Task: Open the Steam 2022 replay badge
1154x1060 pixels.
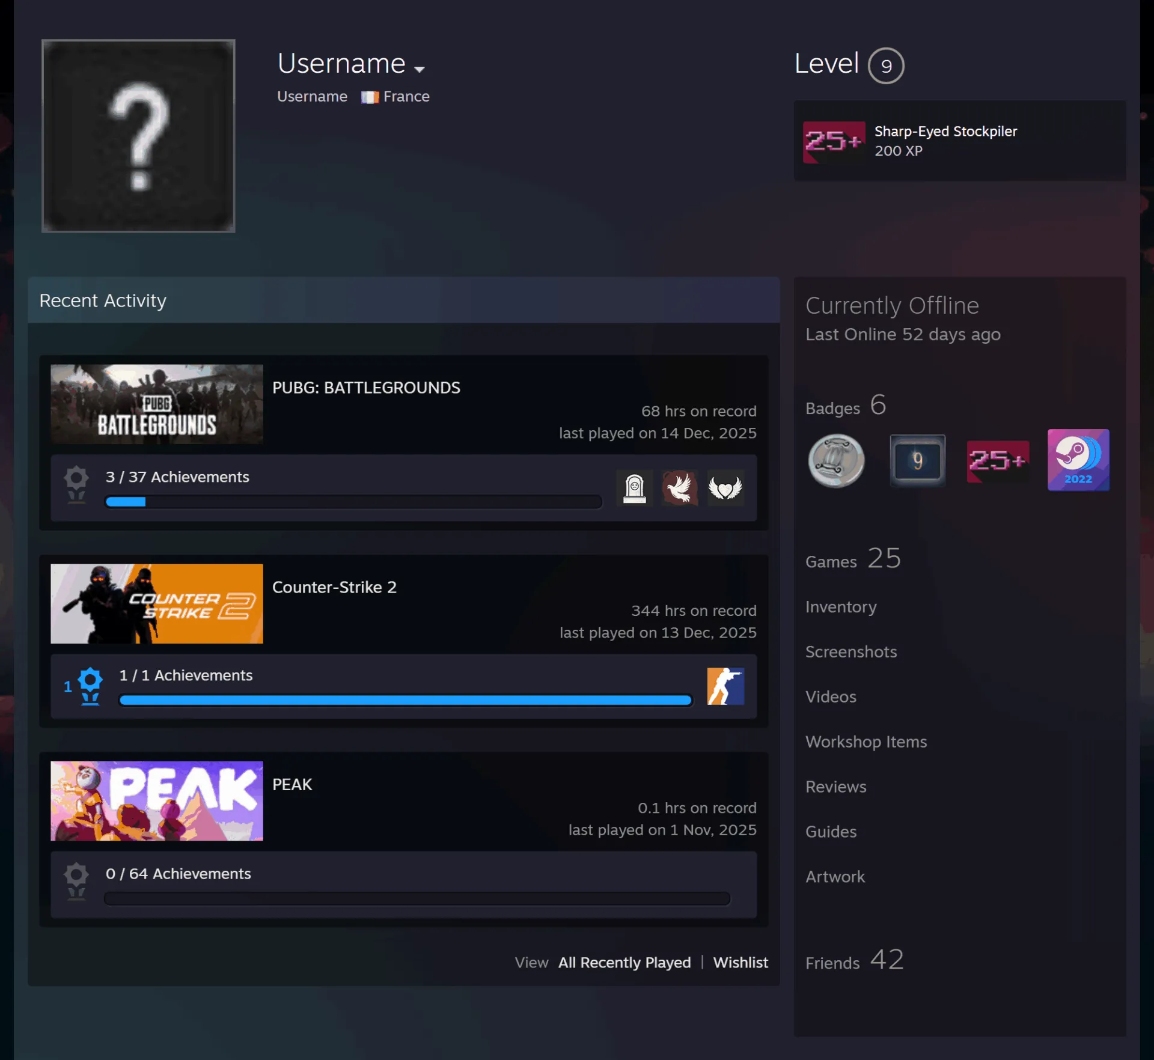Action: coord(1078,460)
